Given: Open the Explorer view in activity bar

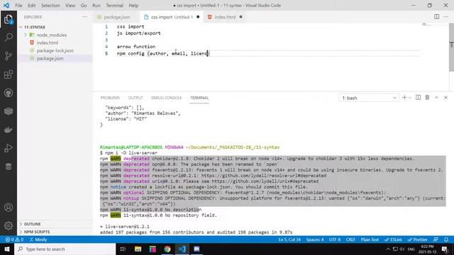Looking at the screenshot, I should [9, 19].
